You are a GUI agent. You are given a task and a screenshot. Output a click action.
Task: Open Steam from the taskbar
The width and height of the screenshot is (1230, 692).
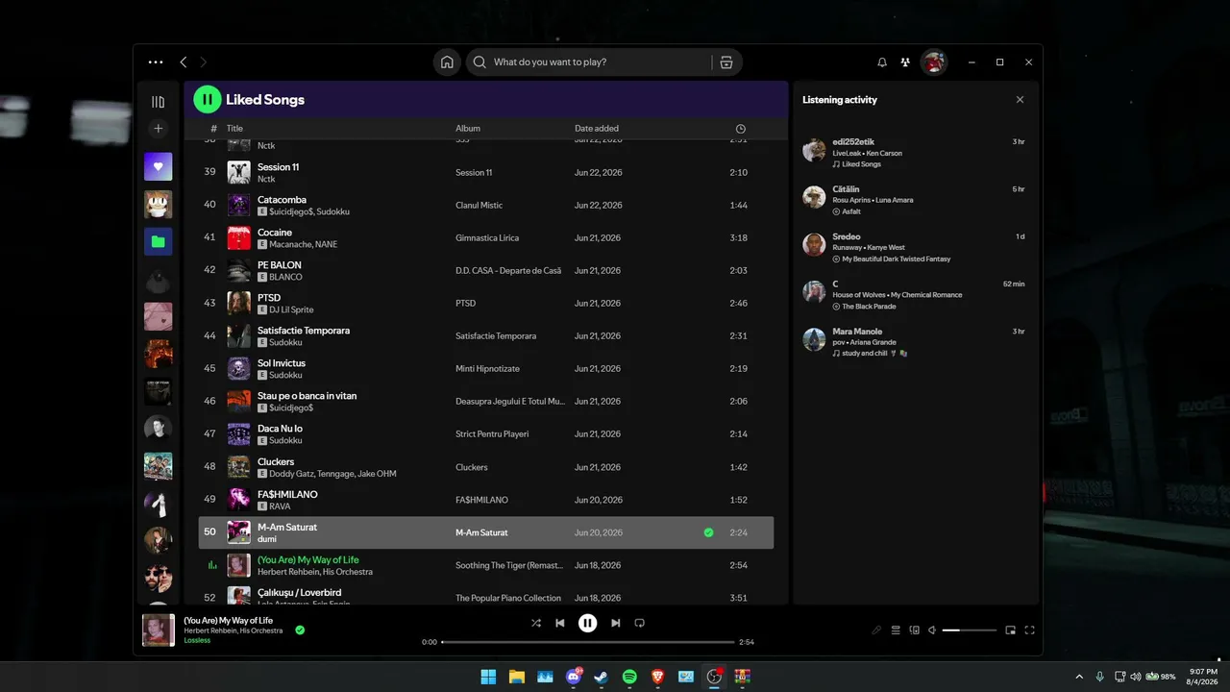(602, 677)
